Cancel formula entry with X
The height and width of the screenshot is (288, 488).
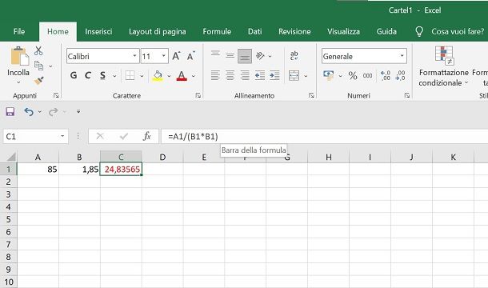100,136
